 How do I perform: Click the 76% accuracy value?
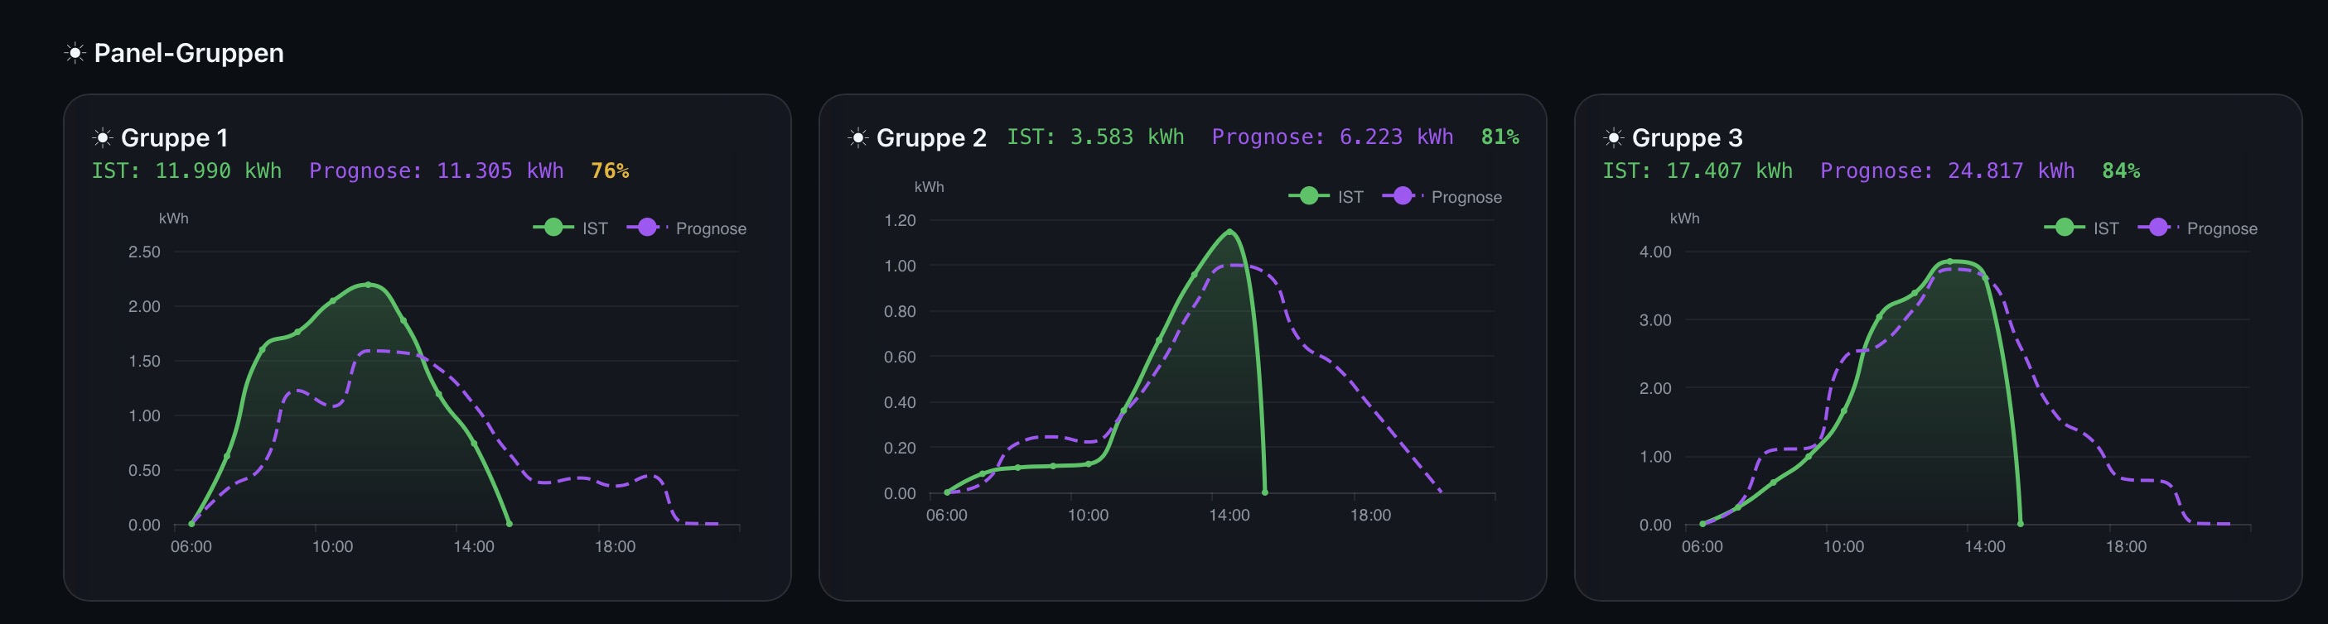coord(610,170)
